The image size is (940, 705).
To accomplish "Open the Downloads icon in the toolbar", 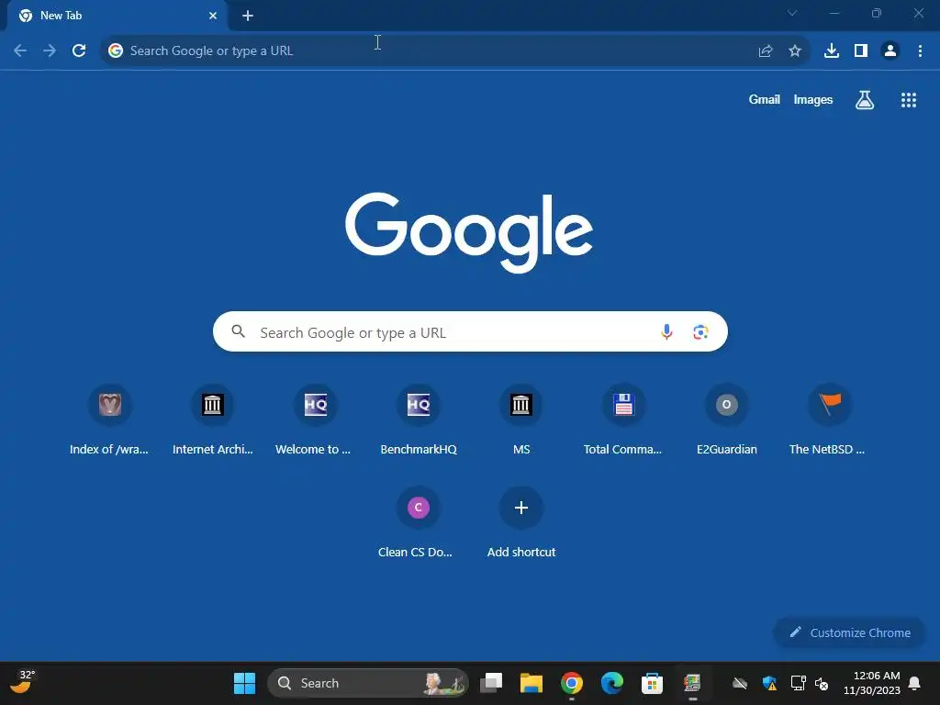I will 832,51.
